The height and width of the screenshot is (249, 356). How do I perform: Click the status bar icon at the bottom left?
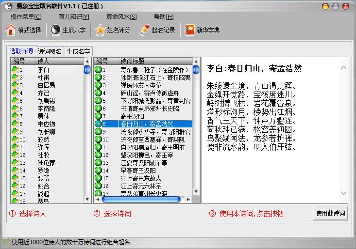(x=6, y=242)
